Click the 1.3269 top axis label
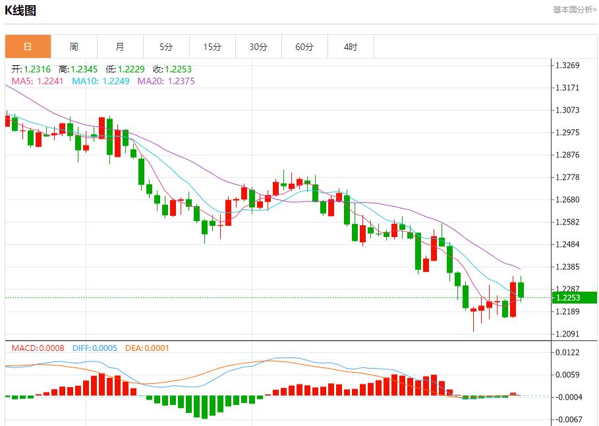The height and width of the screenshot is (426, 599). tap(567, 65)
